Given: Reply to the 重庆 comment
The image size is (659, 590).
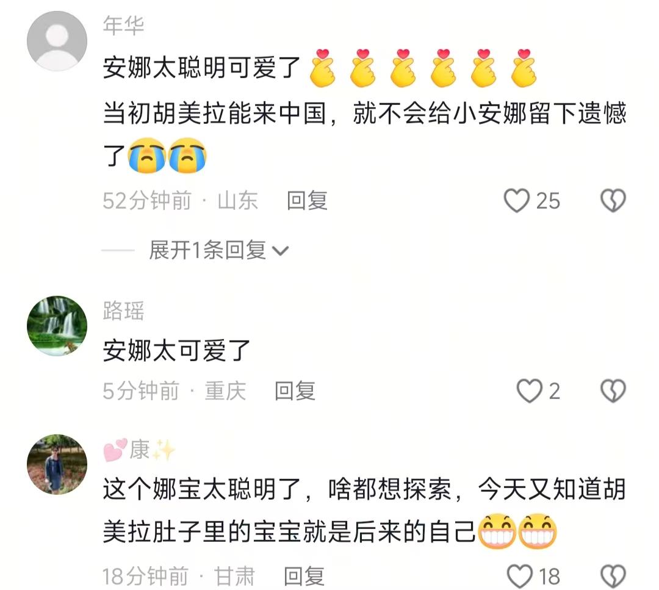Looking at the screenshot, I should [x=295, y=391].
